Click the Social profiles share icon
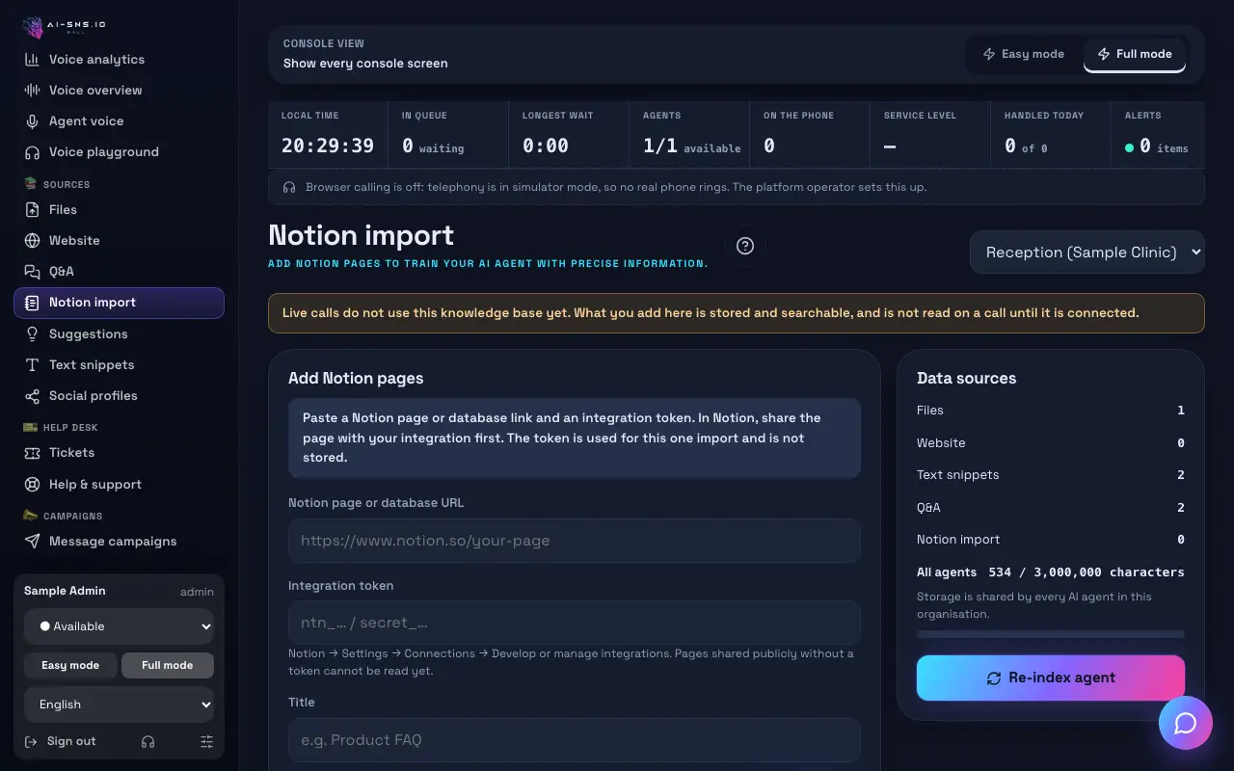The height and width of the screenshot is (771, 1234). tap(32, 396)
